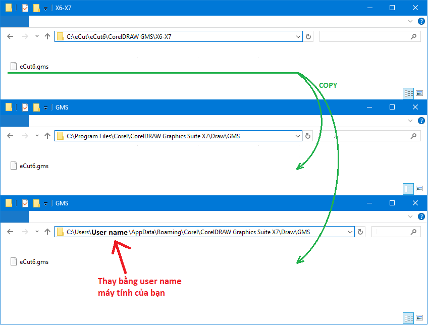Switch to details view in AppData GMS window
This screenshot has width=428, height=325.
pos(409,318)
